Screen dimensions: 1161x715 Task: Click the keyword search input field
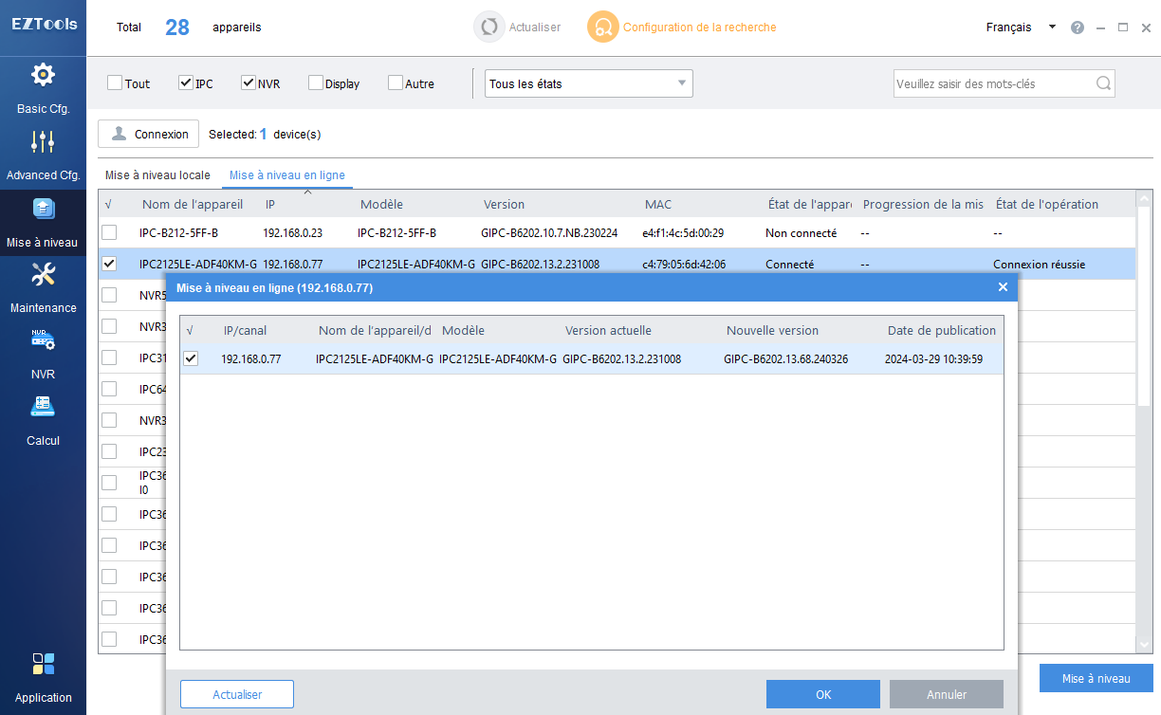(992, 83)
